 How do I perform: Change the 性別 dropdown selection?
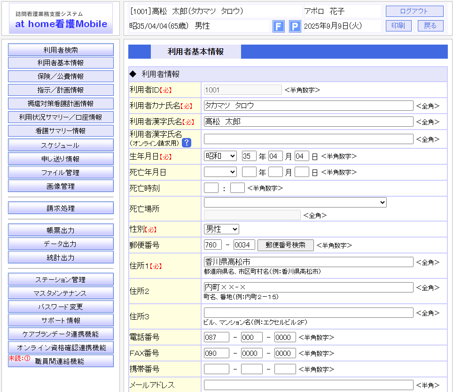point(221,229)
